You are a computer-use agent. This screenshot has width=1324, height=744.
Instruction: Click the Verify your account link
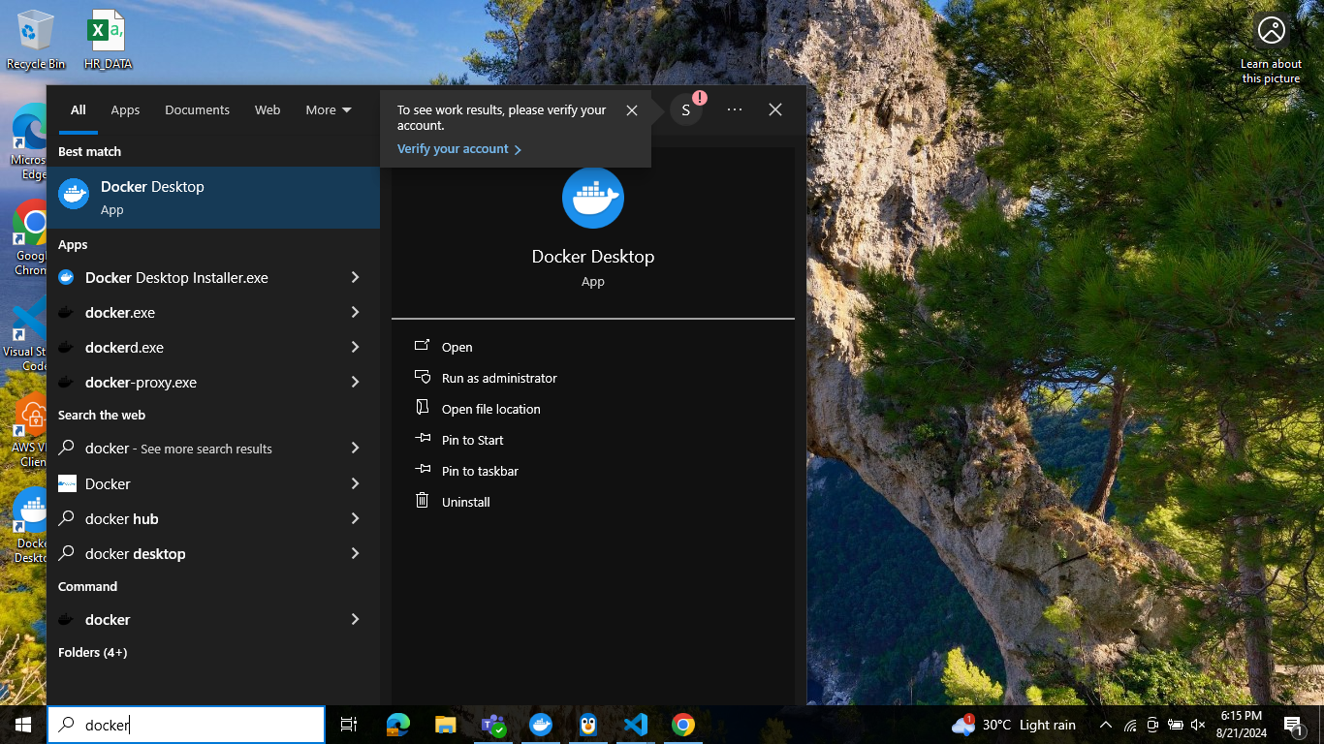click(x=459, y=149)
